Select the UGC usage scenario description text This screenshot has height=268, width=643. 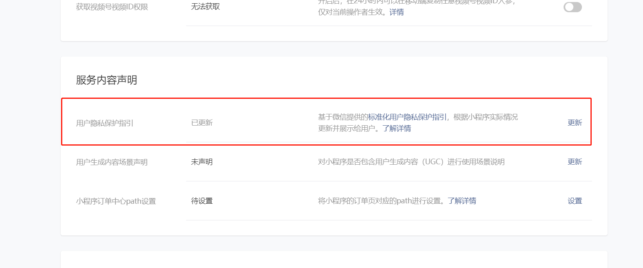(x=411, y=162)
